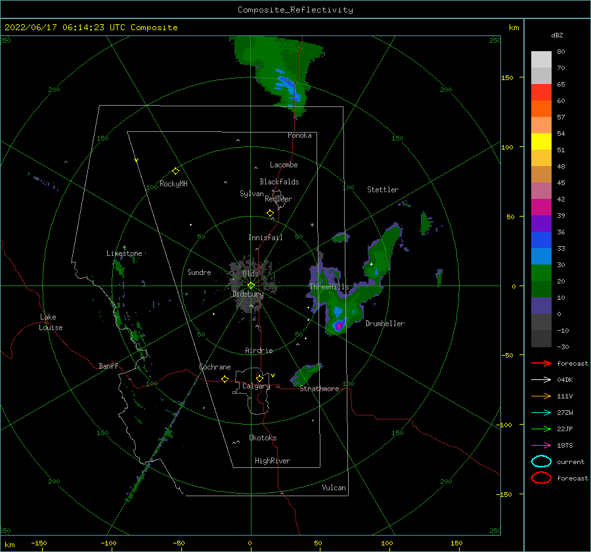This screenshot has width=591, height=552.
Task: Click the 65 dBZ red color swatch
Action: pyautogui.click(x=541, y=92)
